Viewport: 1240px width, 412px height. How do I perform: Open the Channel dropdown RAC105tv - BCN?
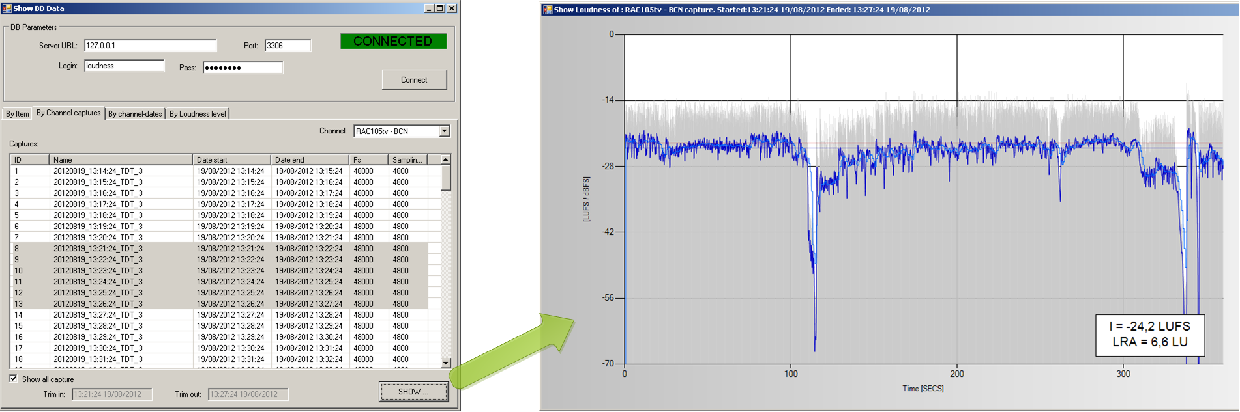click(444, 131)
